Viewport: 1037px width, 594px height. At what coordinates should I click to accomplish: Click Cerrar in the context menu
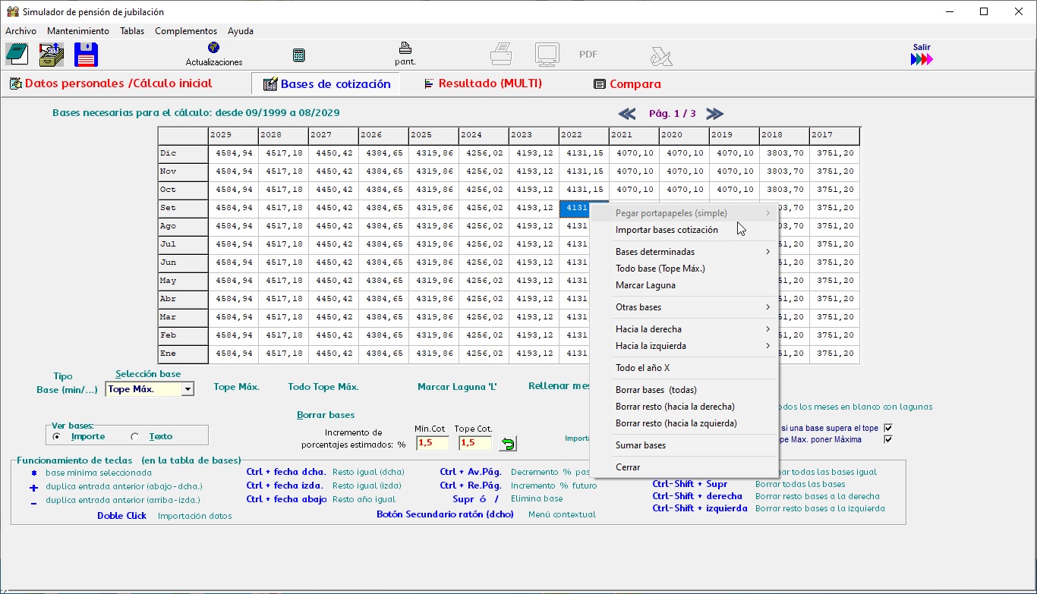tap(684, 467)
